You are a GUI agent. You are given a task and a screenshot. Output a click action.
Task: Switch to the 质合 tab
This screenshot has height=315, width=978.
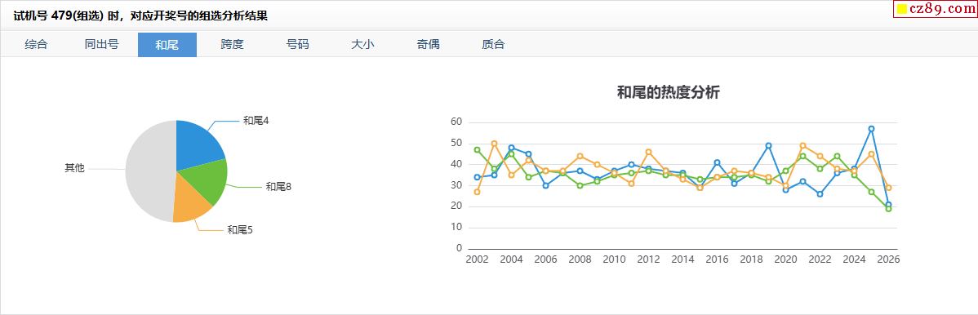point(493,44)
